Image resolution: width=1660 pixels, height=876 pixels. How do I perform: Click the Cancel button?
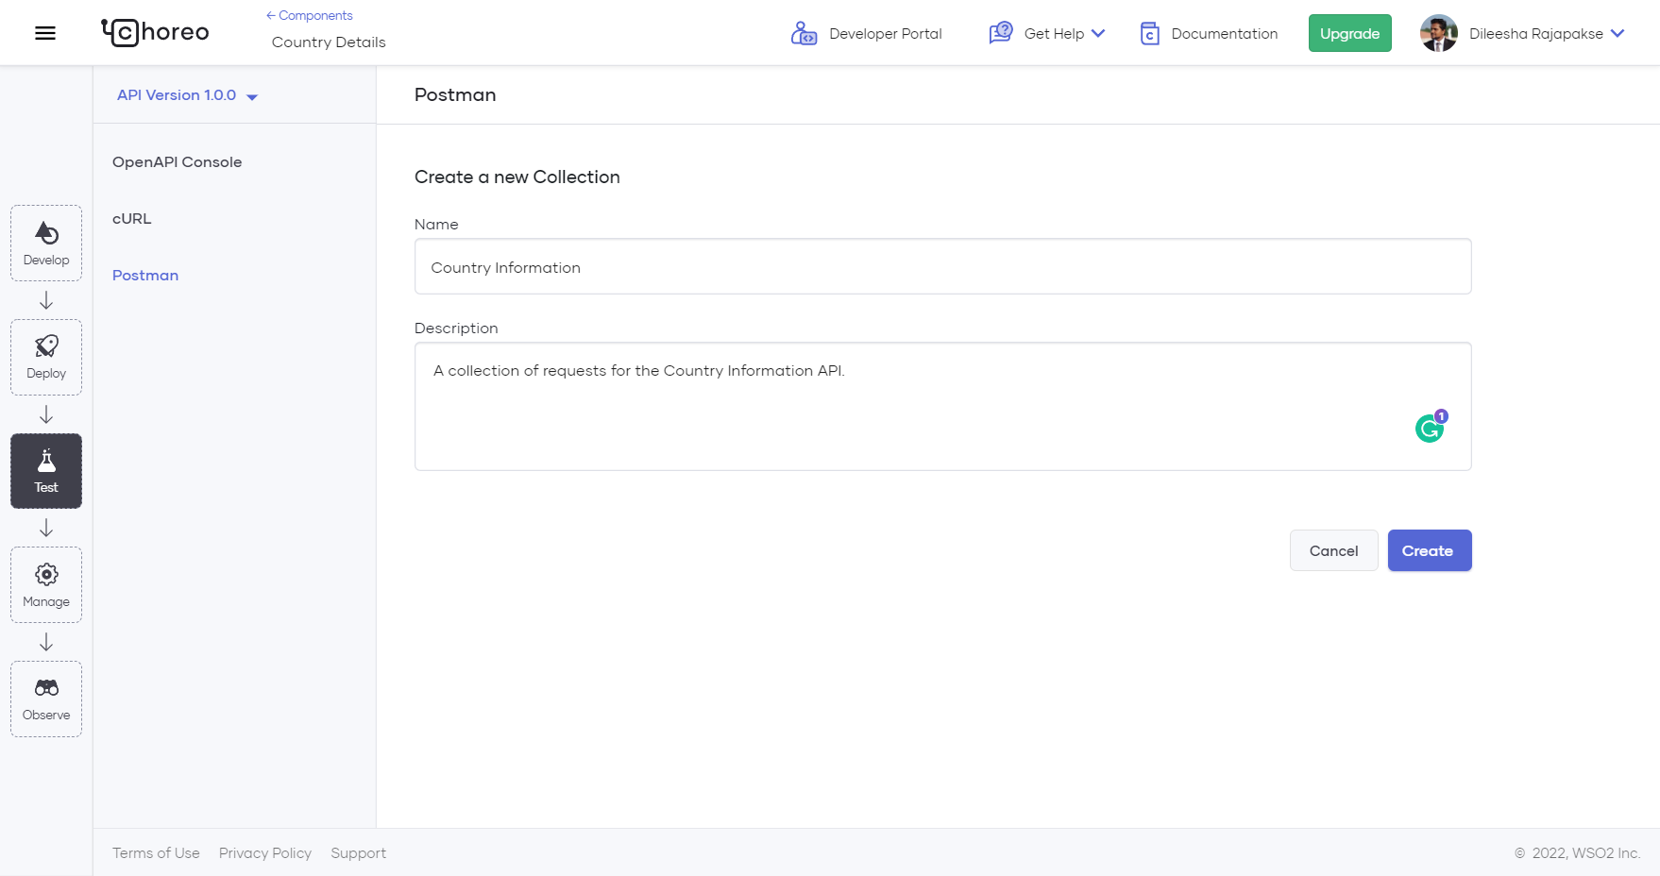1333,550
